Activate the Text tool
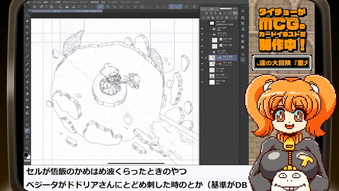Viewport: 339px width, 191px height. point(27,137)
